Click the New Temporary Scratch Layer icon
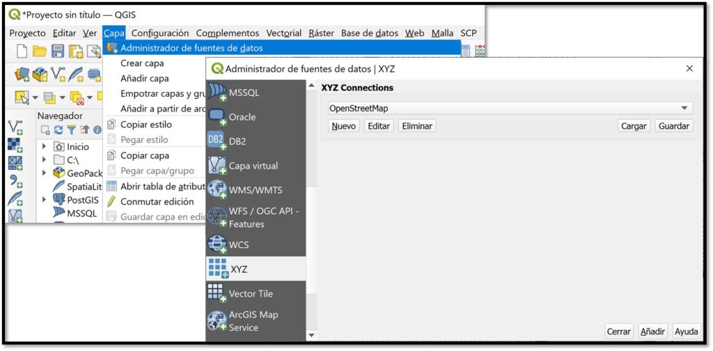This screenshot has width=713, height=351. coord(94,75)
